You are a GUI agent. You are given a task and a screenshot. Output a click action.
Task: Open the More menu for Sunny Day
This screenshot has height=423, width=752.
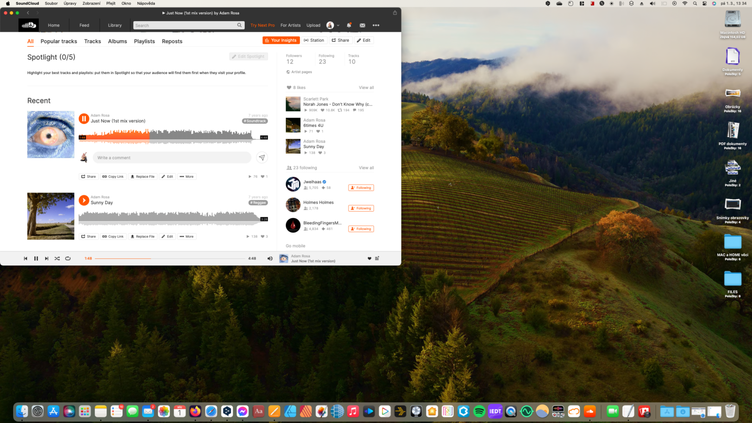[187, 236]
